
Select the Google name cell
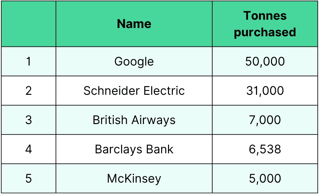(134, 61)
